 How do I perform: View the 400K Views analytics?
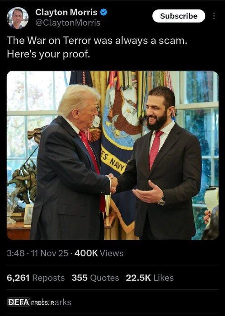pyautogui.click(x=99, y=253)
